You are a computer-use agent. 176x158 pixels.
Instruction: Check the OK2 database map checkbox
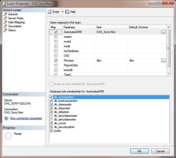(56, 56)
